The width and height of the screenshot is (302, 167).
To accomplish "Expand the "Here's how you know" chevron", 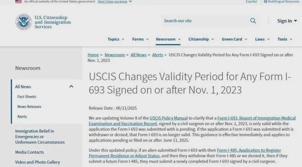I will [130, 1].
